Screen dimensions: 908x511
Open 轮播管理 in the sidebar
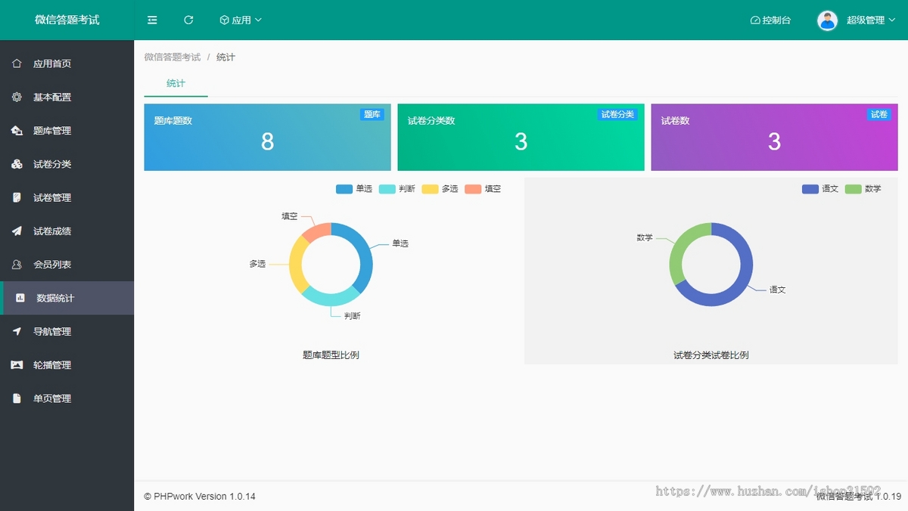(67, 365)
